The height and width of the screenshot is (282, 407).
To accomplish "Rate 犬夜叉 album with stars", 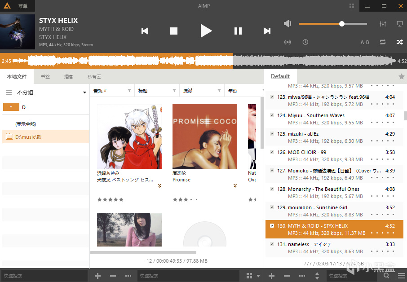I will tap(111, 199).
